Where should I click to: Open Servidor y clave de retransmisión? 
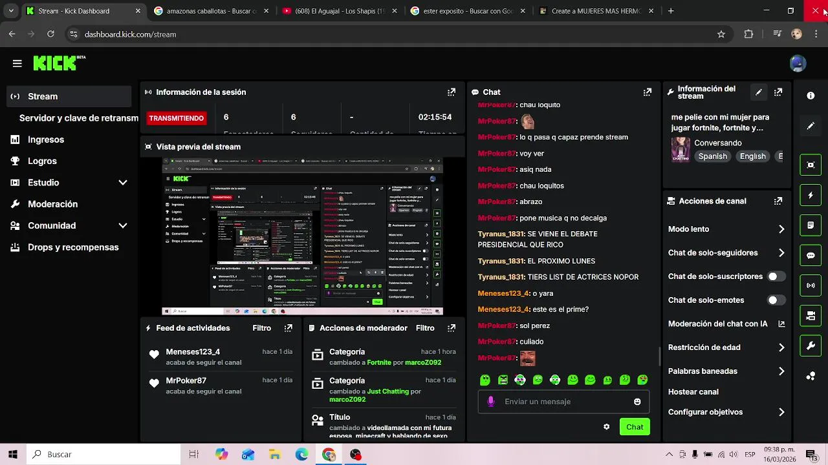point(78,118)
